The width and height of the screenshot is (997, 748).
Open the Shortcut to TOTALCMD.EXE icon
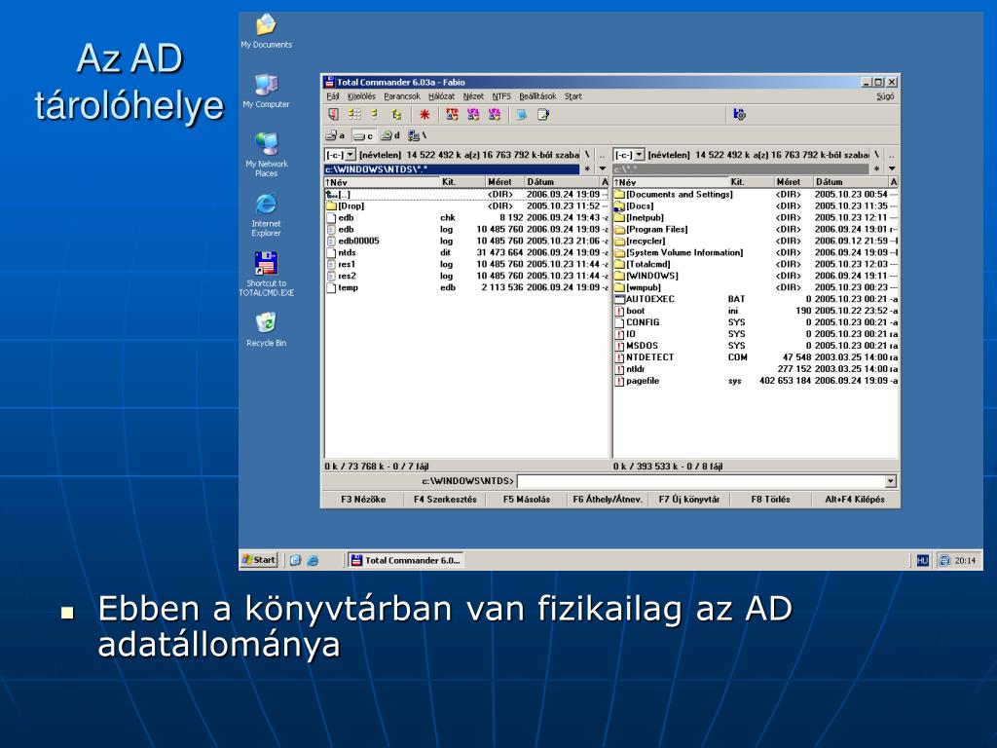(266, 274)
